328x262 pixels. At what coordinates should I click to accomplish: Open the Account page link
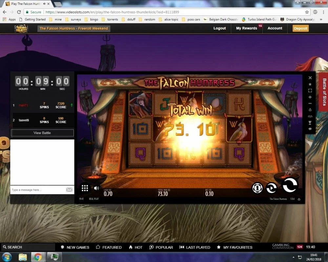point(275,28)
